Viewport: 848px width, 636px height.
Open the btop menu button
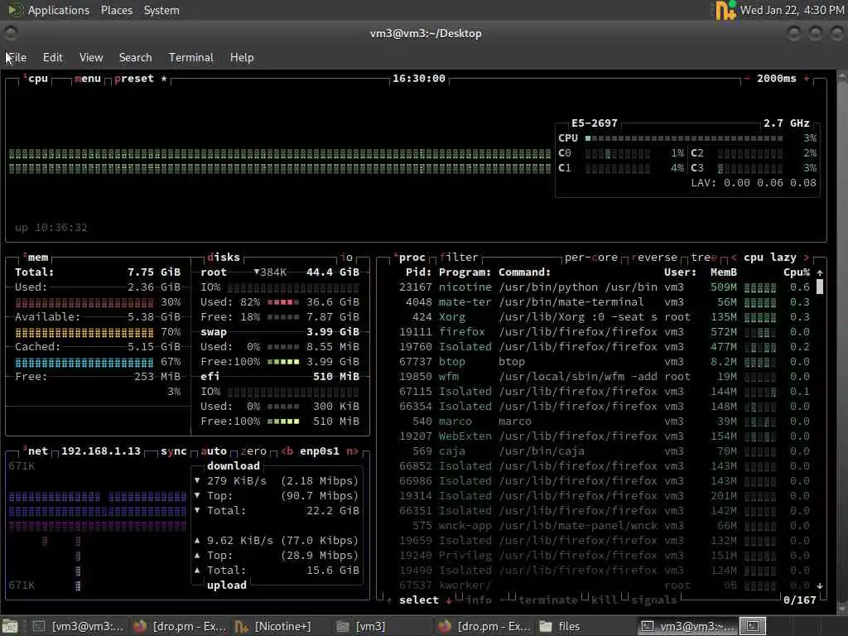(88, 79)
